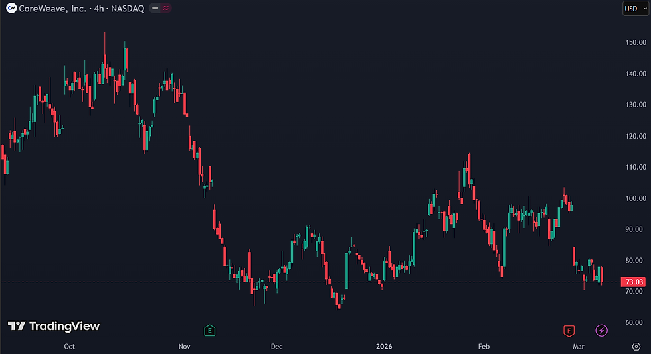Click the TradingView logo link

pyautogui.click(x=54, y=326)
